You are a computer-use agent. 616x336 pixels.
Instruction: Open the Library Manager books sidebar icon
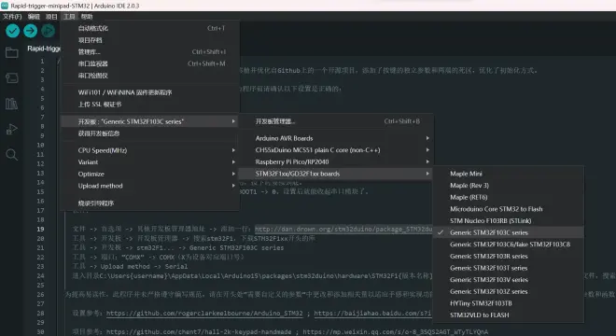[12, 104]
